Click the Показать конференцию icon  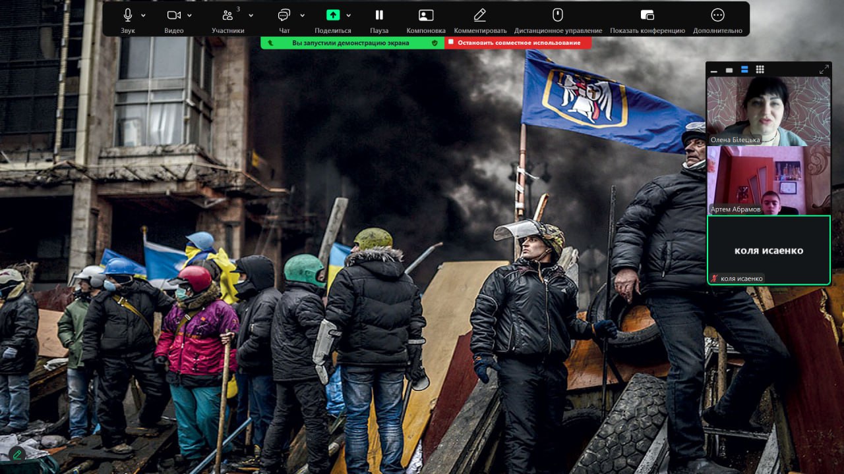647,15
